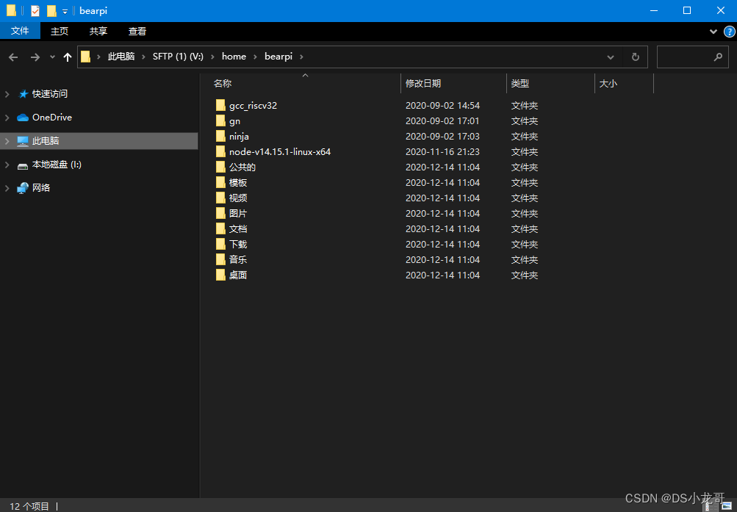
Task: Open the 文件 menu tab
Action: coord(20,31)
